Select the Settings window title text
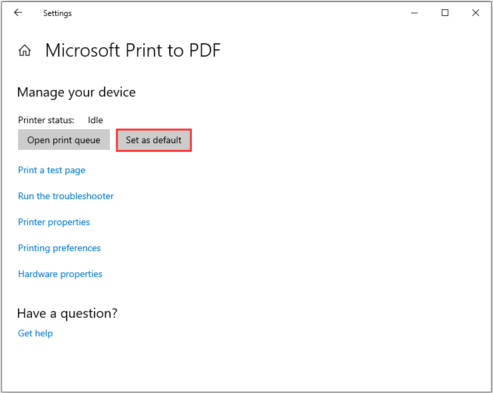Screen dimensions: 493x393 [x=57, y=13]
